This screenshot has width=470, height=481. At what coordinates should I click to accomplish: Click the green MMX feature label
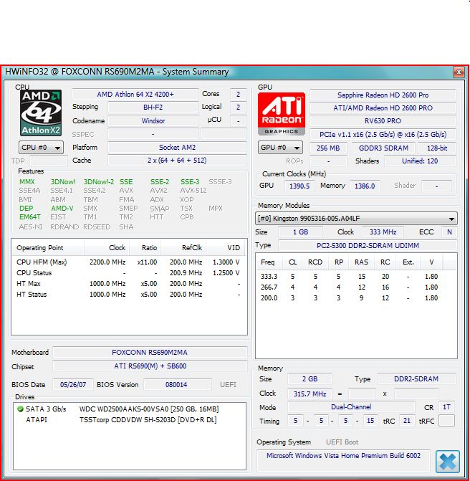coord(27,182)
